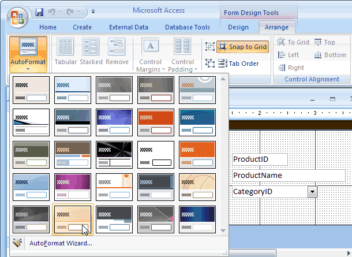Open Control Padding dropdown
The image size is (352, 257).
182,55
